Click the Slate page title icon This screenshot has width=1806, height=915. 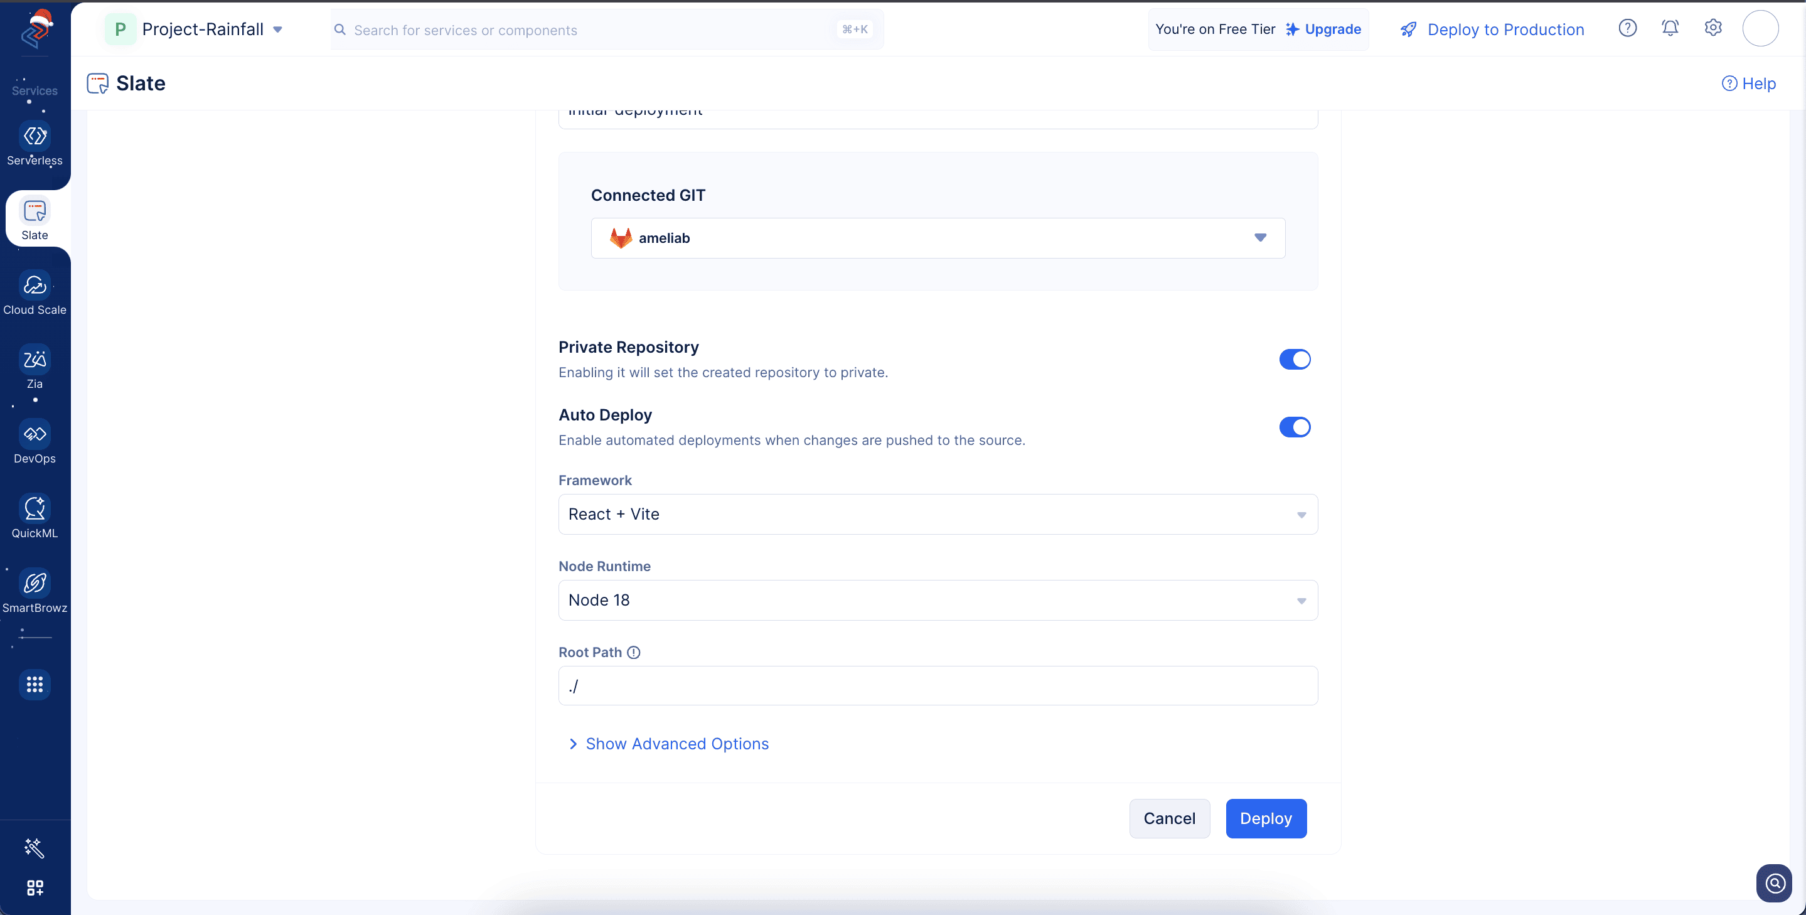[97, 83]
